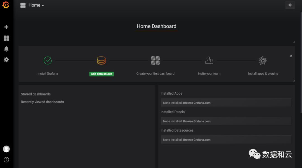This screenshot has height=168, width=302.
Task: Click Create your first dashboard link
Action: pos(155,73)
